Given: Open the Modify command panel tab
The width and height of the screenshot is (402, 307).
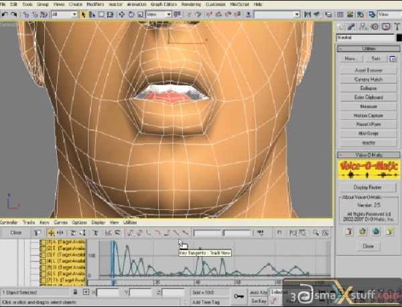Looking at the screenshot, I should click(351, 27).
